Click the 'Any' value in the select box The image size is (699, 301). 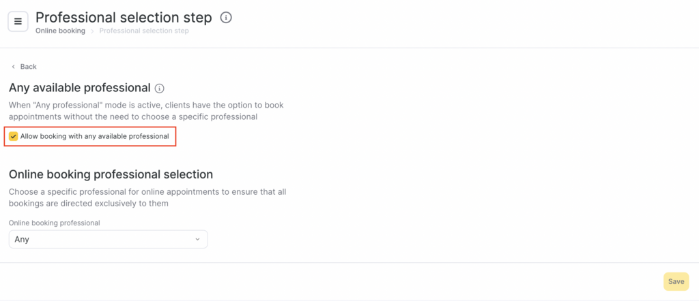click(22, 239)
